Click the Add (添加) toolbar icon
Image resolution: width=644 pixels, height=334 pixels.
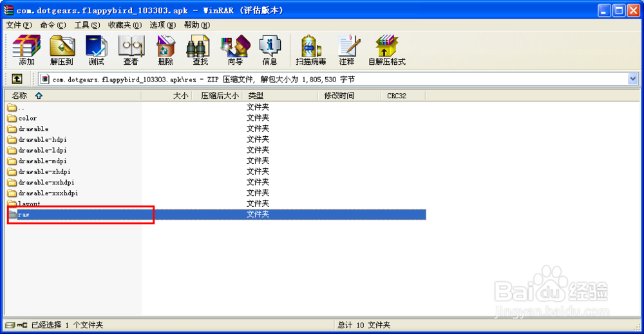click(26, 50)
